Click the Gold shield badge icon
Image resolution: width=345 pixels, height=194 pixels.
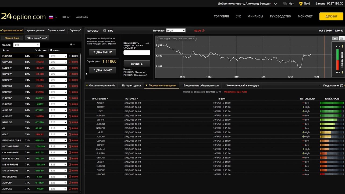(301, 4)
